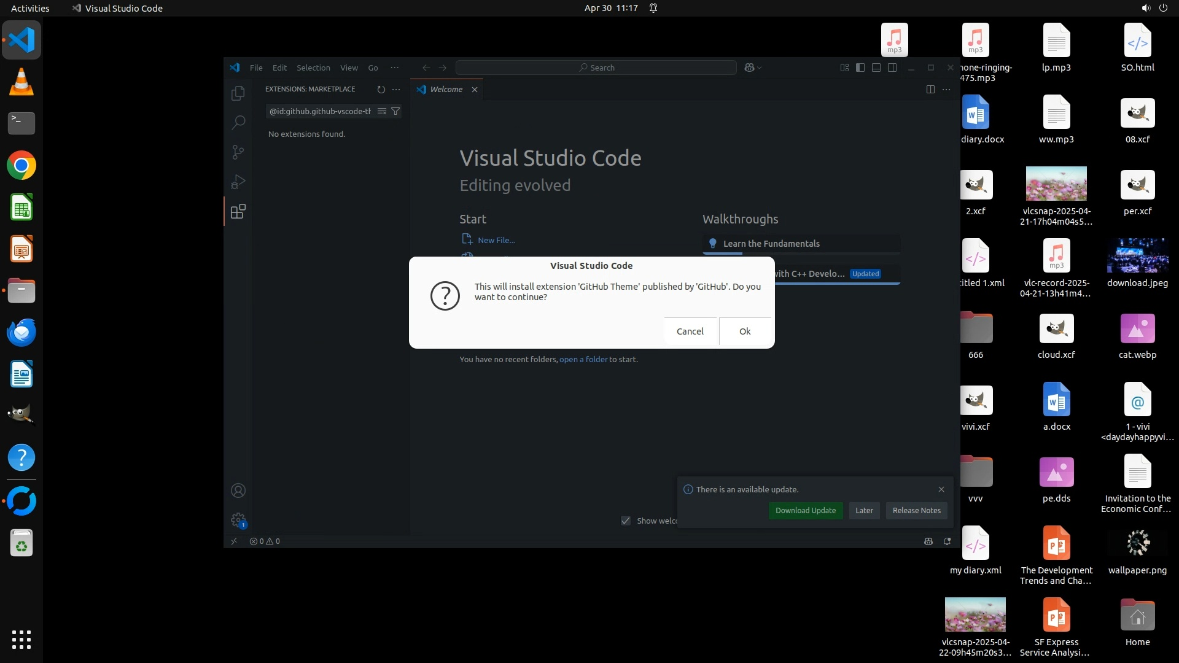Toggle the Show welcome page checkbox
Image resolution: width=1179 pixels, height=663 pixels.
point(626,521)
